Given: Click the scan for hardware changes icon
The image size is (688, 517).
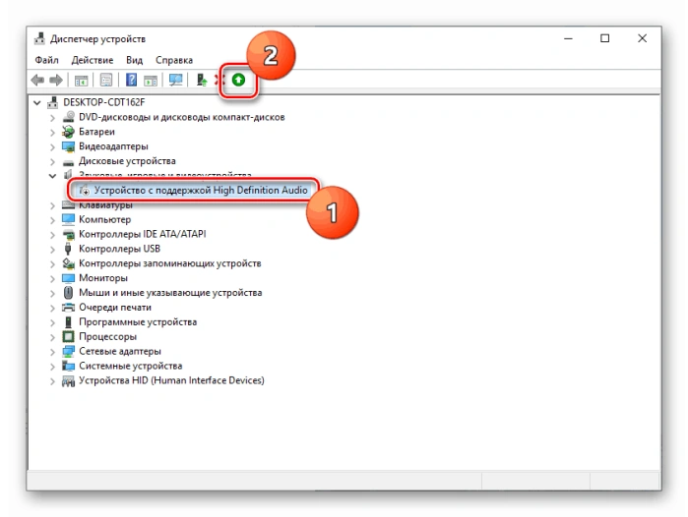Looking at the screenshot, I should click(176, 81).
